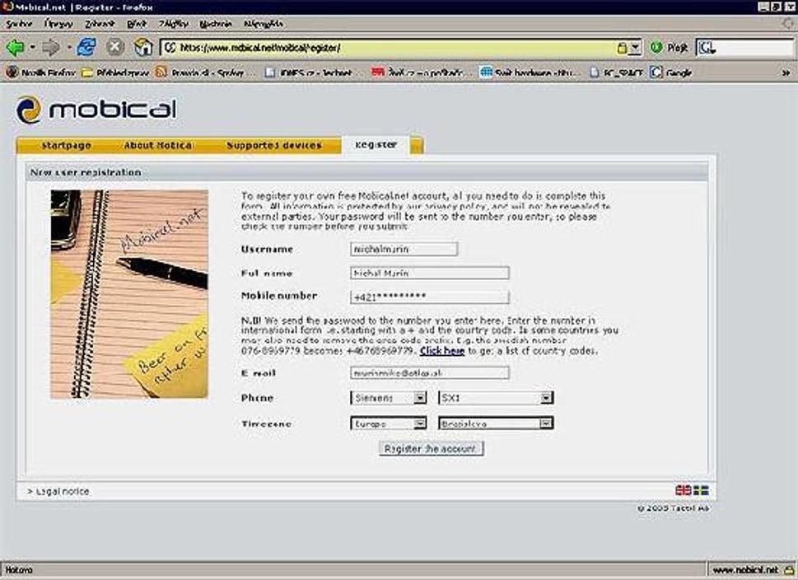Open the Přehled zpráv bookmark folder
Image resolution: width=798 pixels, height=580 pixels.
[115, 72]
